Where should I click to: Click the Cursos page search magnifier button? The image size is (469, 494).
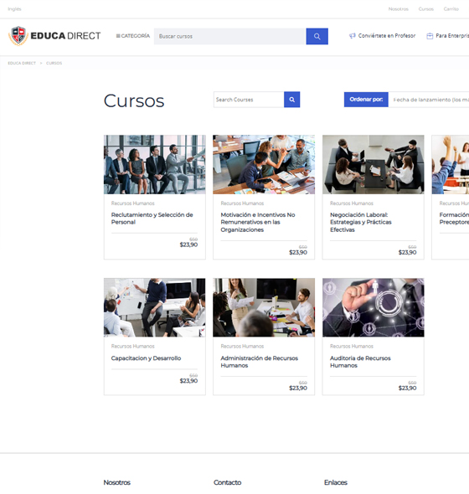(x=291, y=100)
